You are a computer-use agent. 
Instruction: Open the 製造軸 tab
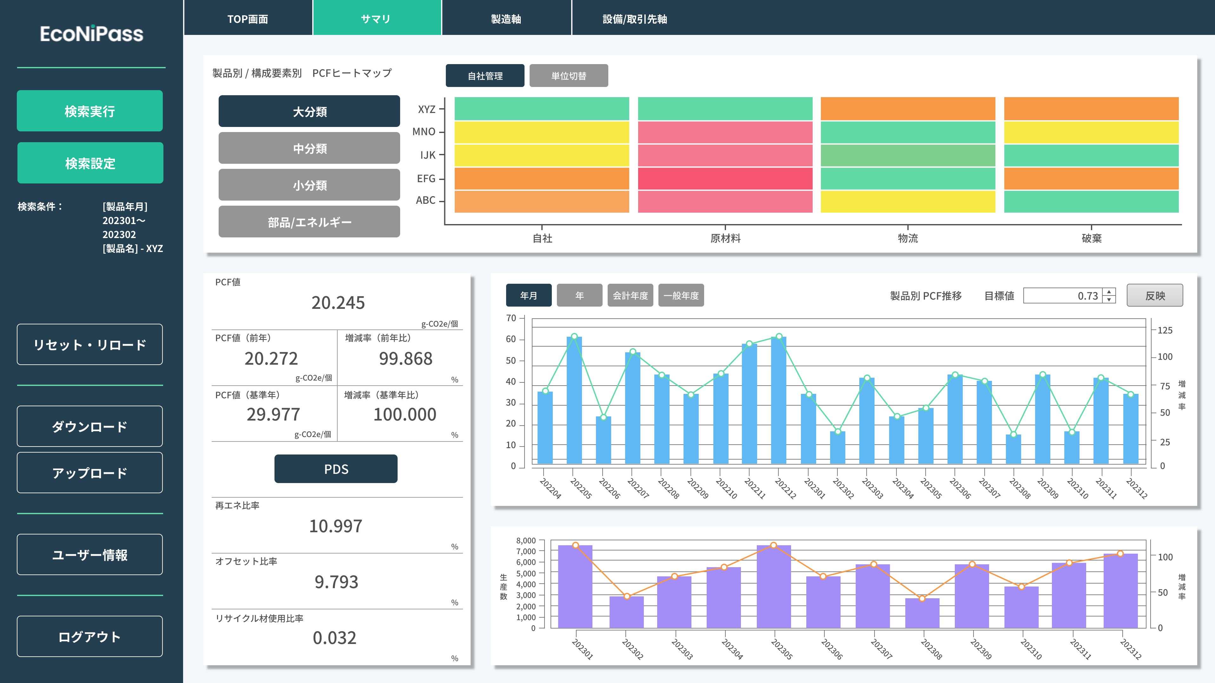coord(505,19)
